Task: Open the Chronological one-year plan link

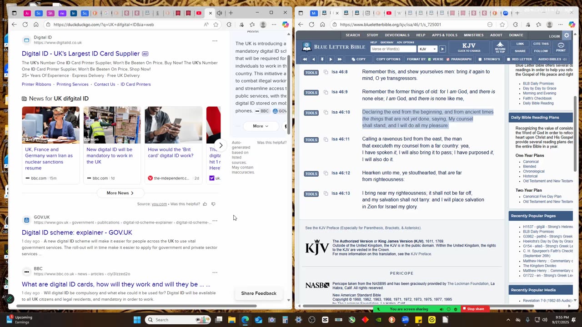Action: coord(533,171)
